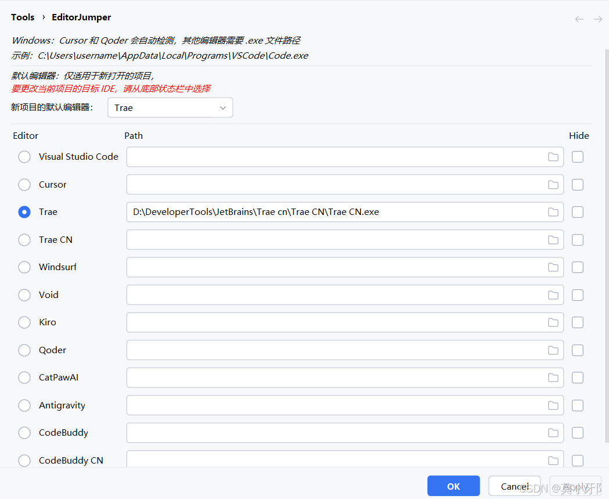Select Visual Studio Code radio button
Viewport: 609px width, 499px height.
[x=24, y=157]
